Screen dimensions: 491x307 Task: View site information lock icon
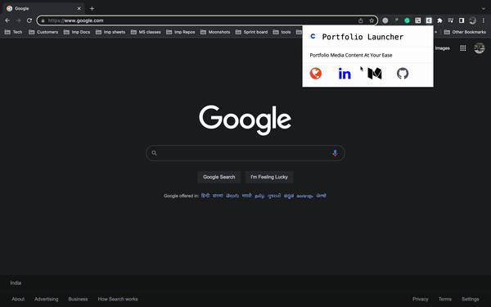(43, 20)
